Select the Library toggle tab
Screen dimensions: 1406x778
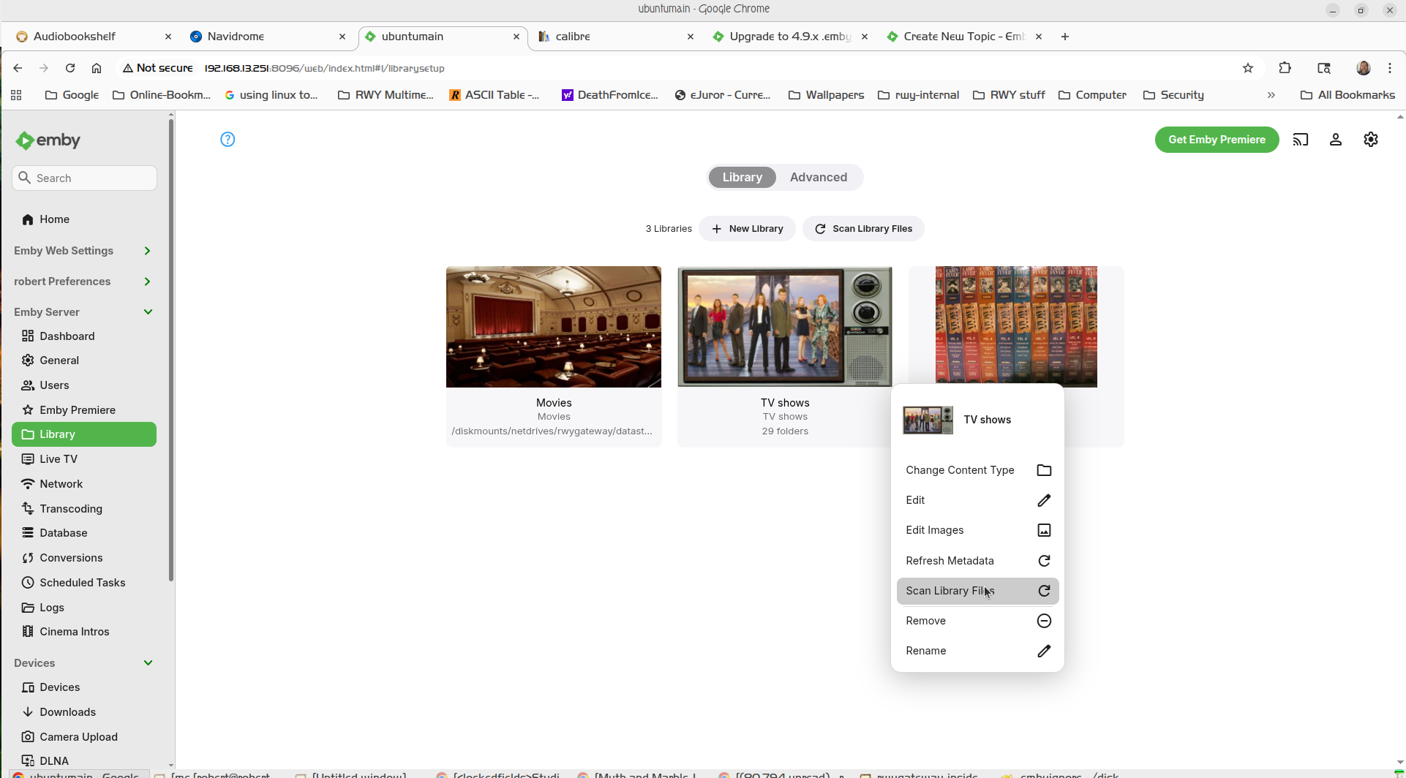pyautogui.click(x=742, y=177)
